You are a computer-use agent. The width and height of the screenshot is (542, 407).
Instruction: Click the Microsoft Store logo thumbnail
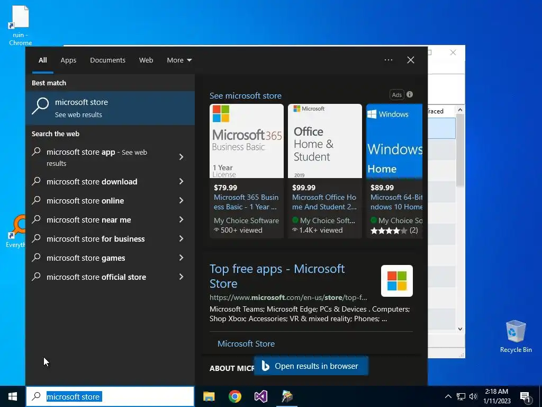coord(397,281)
